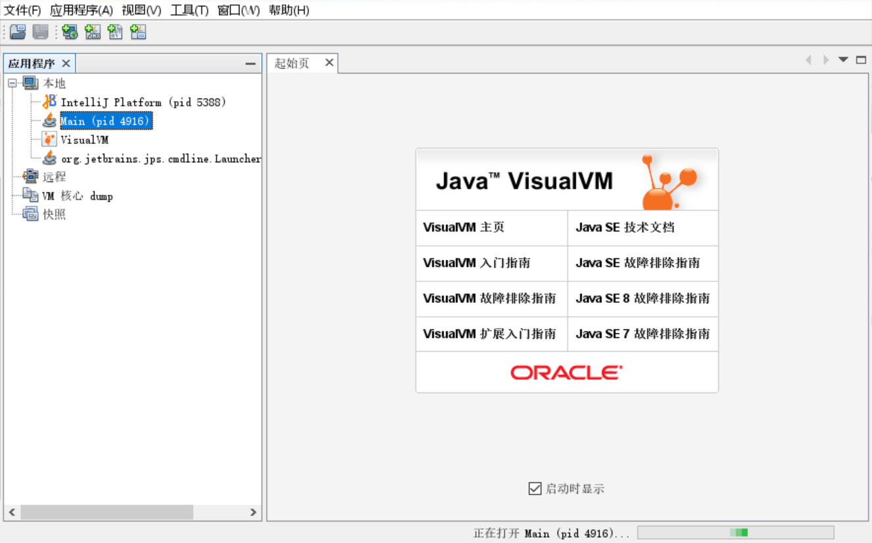Click the Java icon beside org.jetbrains.jps.cmdline.Launcher
Viewport: 872px width, 543px height.
click(x=49, y=158)
